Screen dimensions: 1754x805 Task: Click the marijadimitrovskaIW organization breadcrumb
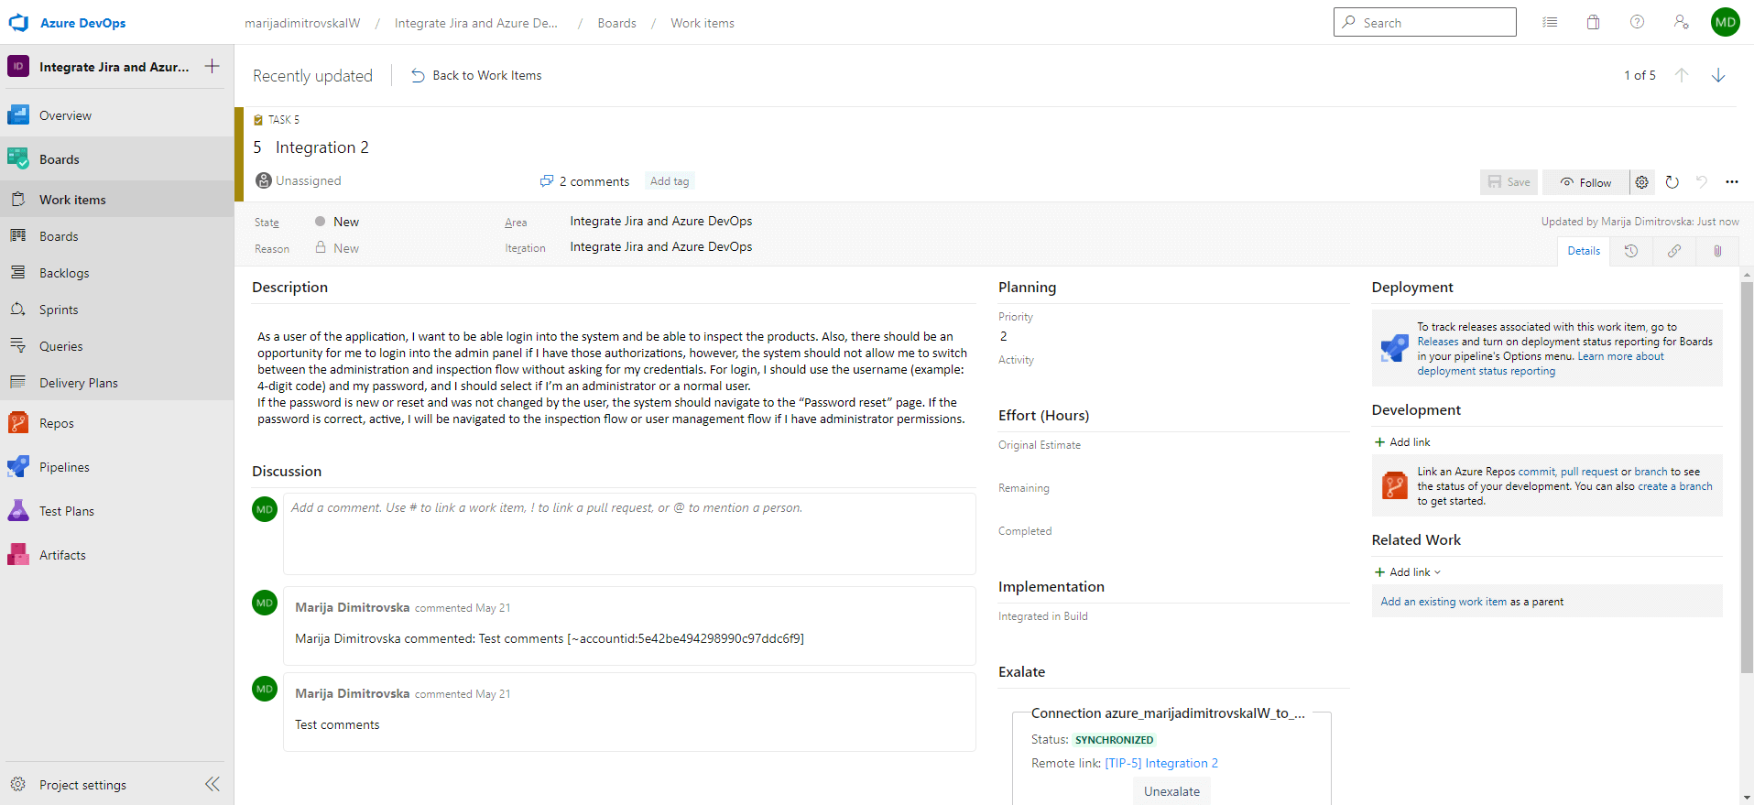[302, 23]
